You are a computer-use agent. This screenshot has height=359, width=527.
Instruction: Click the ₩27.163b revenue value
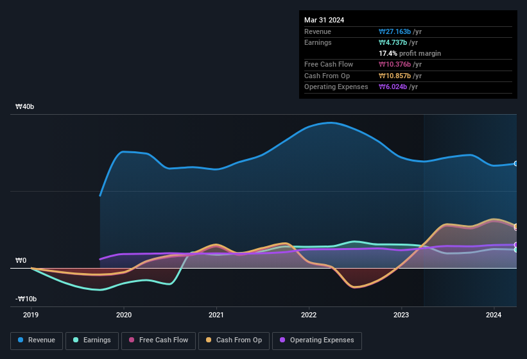point(395,31)
